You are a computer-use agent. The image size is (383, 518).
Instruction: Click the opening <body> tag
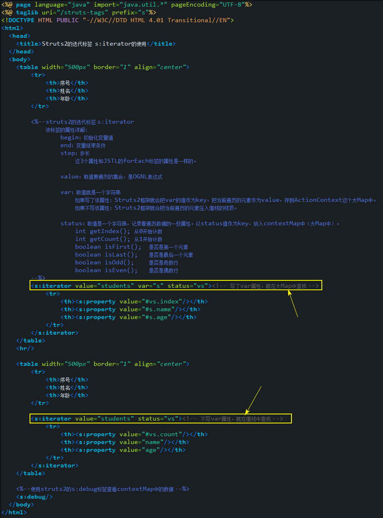(x=20, y=59)
